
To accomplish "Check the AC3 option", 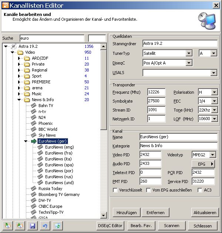I will [200, 190].
